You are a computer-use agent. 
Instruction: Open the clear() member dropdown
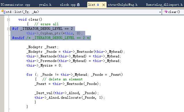click(173, 12)
